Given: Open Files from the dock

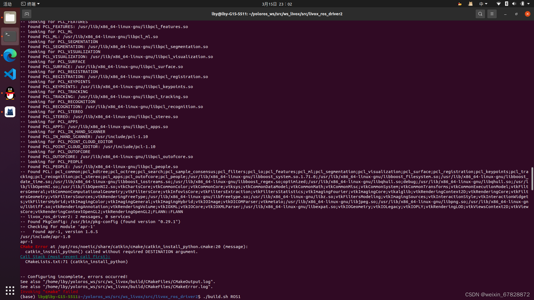Looking at the screenshot, I should [10, 18].
